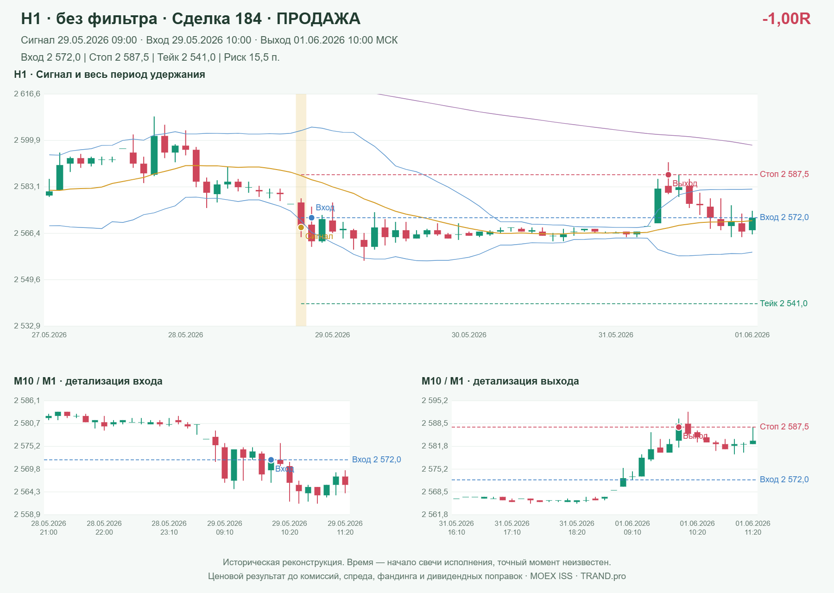834x593 pixels.
Task: Click the 2 595,2 axis label in the exit chart
Action: pos(435,400)
